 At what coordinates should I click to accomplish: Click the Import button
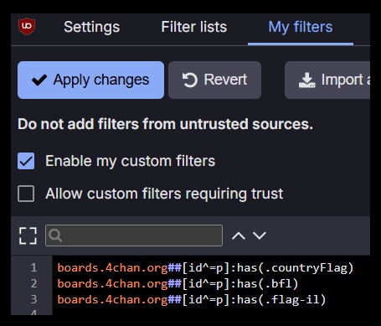click(x=327, y=80)
